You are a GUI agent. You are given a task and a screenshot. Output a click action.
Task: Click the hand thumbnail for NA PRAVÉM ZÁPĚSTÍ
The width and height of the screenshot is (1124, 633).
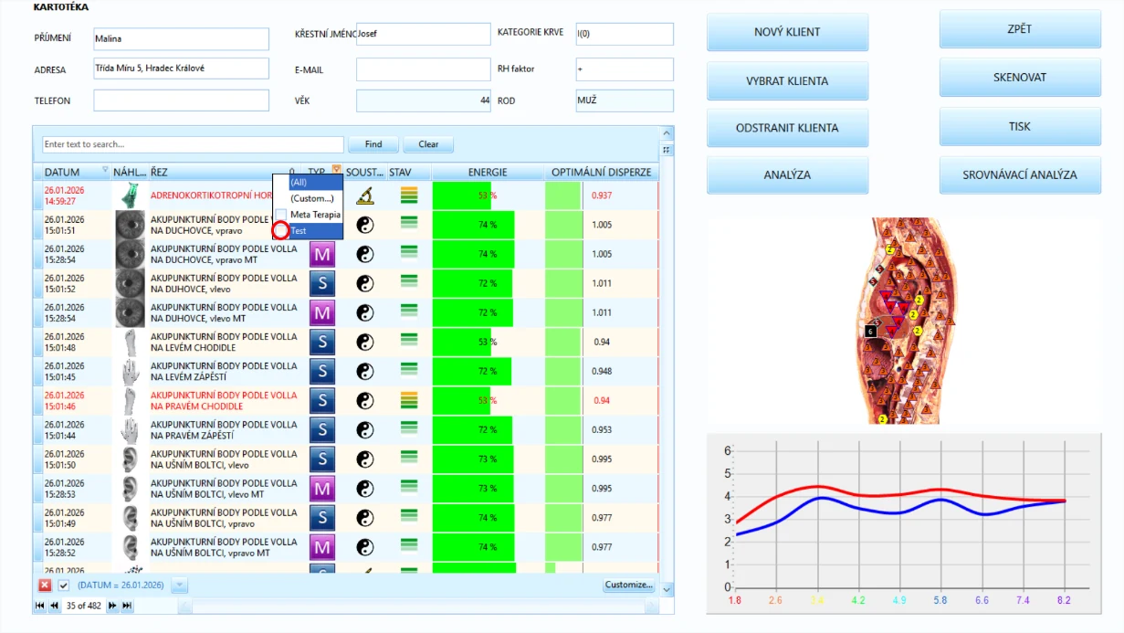point(131,429)
